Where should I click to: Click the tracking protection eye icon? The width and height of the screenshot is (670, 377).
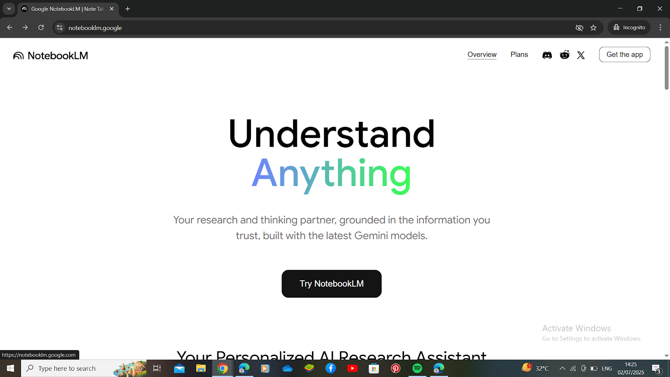(580, 28)
